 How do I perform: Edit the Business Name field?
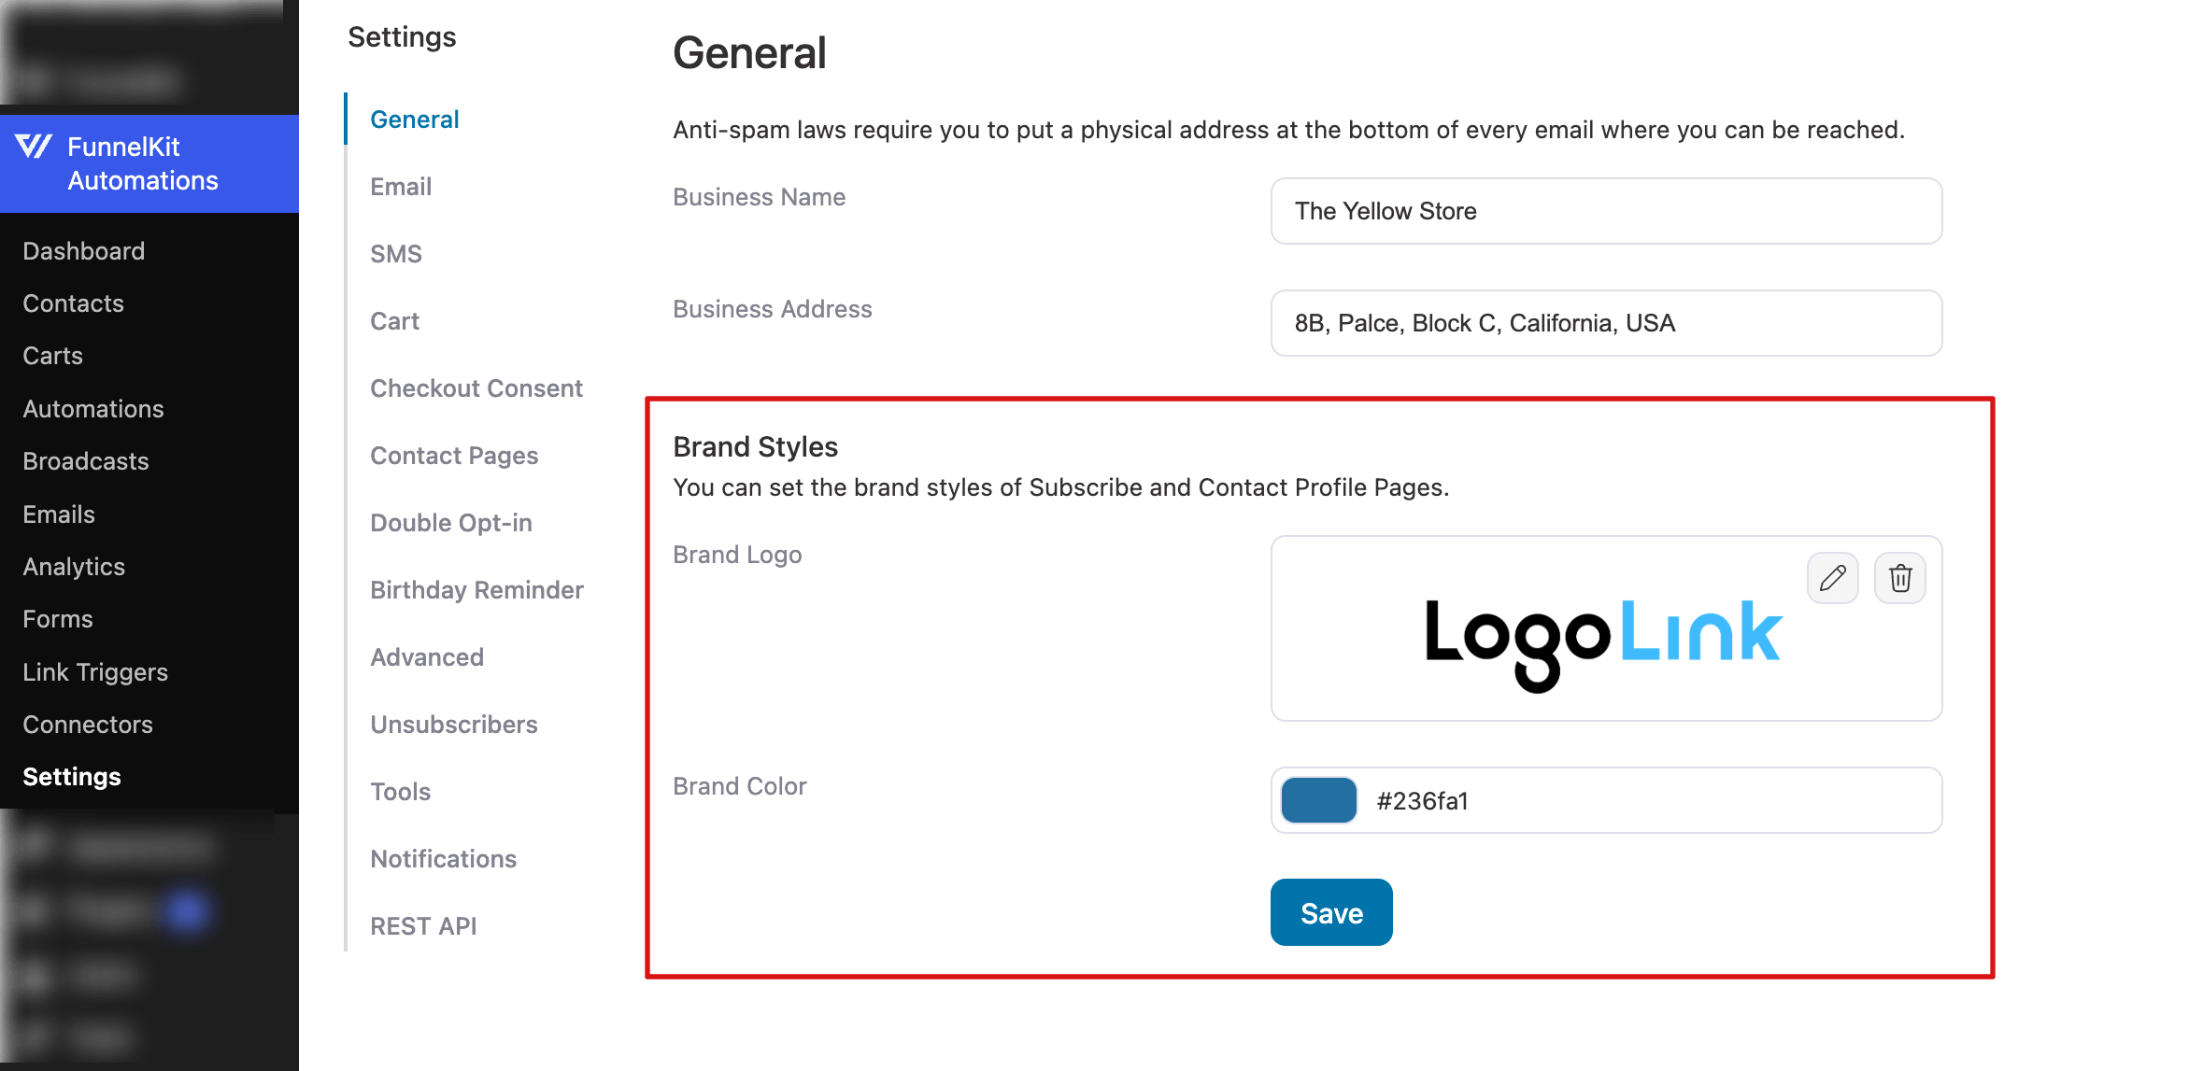[1605, 211]
